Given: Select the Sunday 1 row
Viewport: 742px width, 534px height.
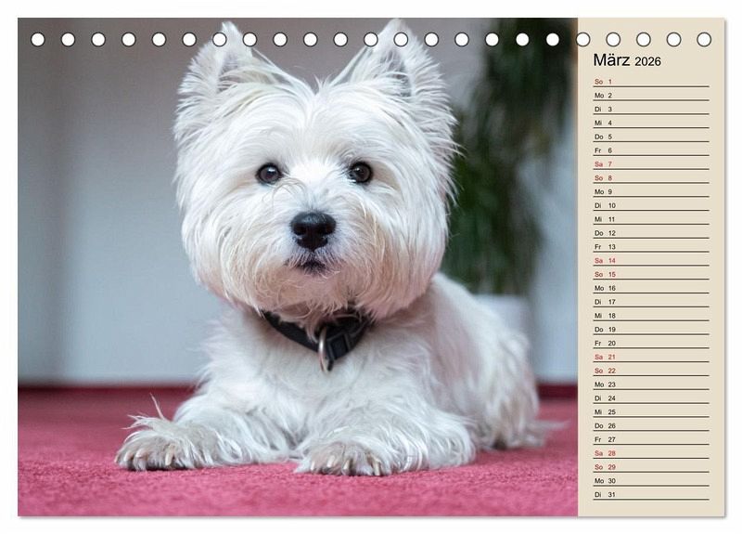Looking at the screenshot, I should pos(650,82).
